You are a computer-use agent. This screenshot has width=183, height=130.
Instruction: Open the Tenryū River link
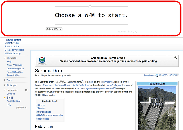(x=107, y=82)
